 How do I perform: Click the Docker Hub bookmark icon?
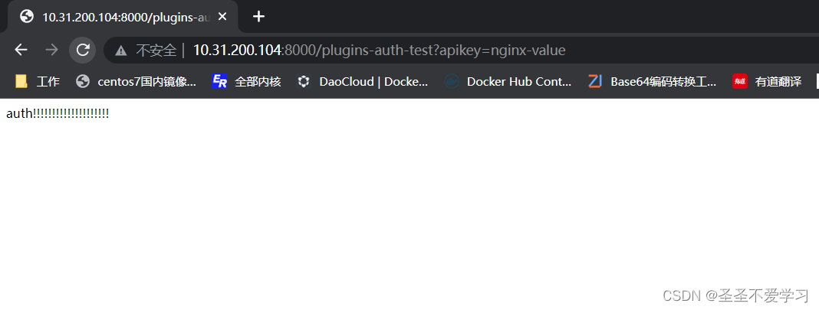(x=452, y=81)
